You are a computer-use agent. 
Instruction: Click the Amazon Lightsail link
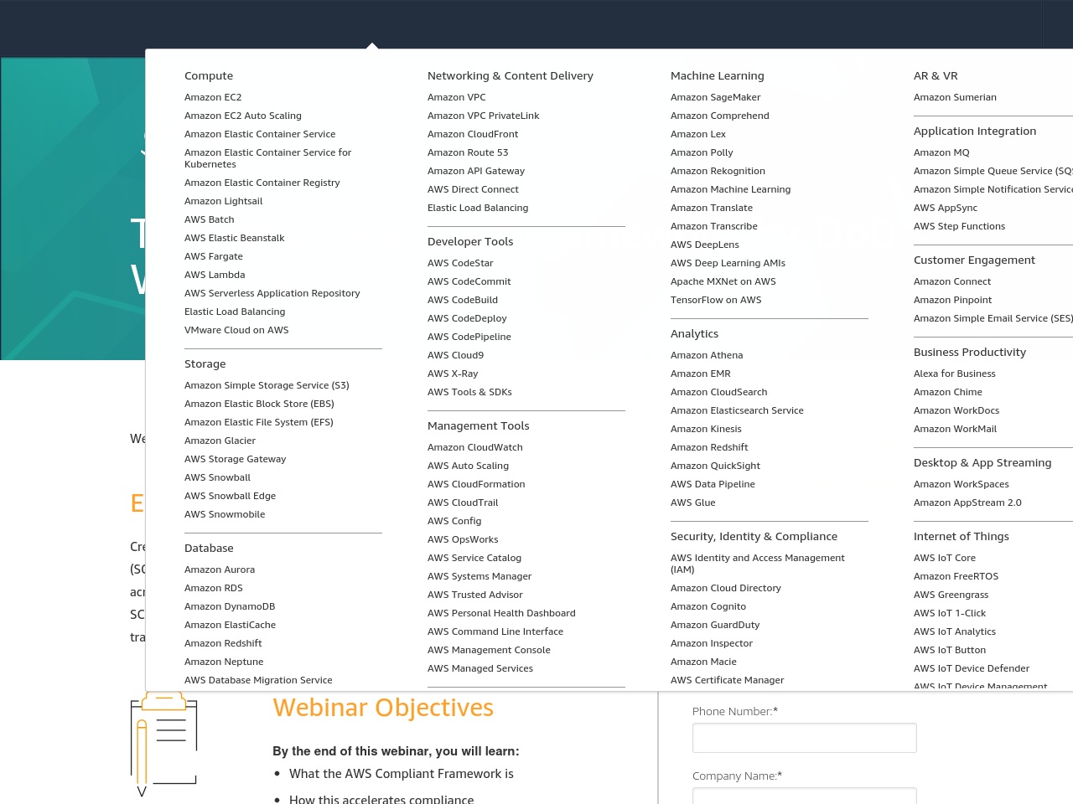coord(224,201)
